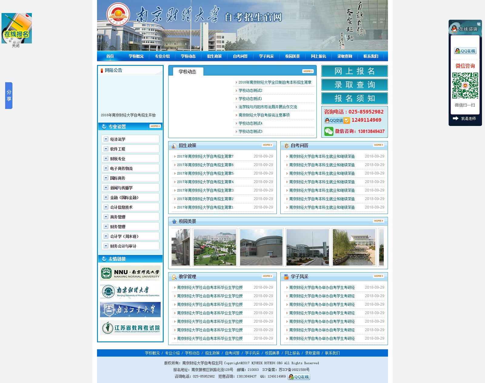Click the 录取查询 large teal button
This screenshot has height=383, width=485.
(355, 85)
